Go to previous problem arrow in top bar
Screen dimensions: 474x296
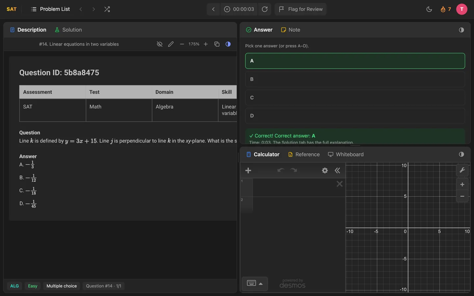click(x=81, y=9)
